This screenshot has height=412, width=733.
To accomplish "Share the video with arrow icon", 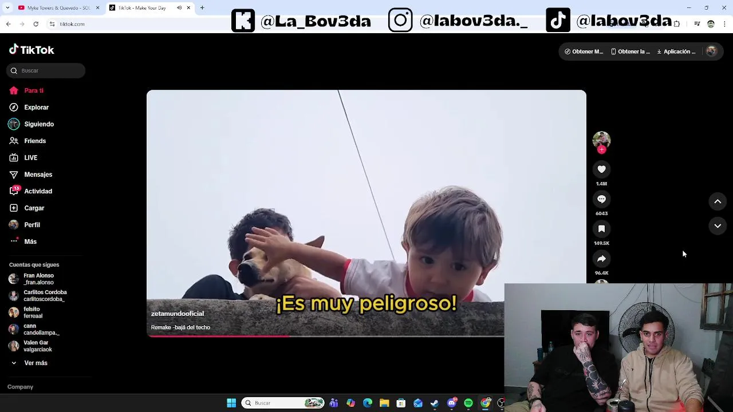I will [601, 259].
